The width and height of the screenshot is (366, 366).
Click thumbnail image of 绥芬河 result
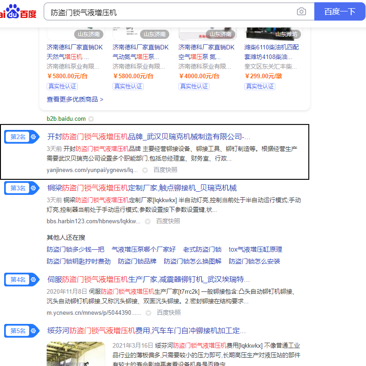pyautogui.click(x=76, y=354)
